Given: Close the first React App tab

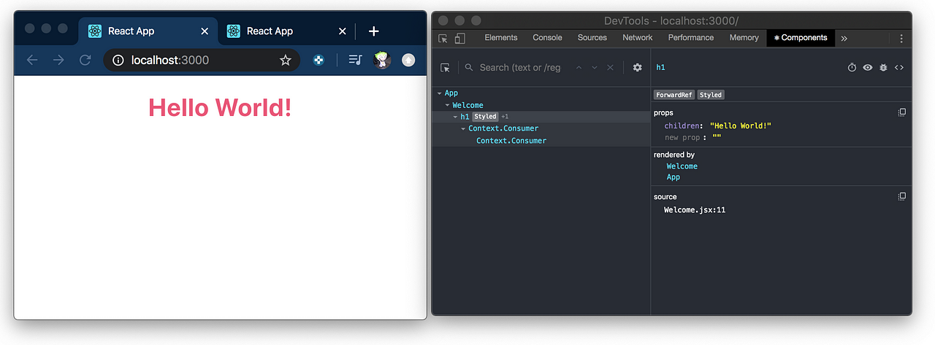Looking at the screenshot, I should (x=205, y=31).
